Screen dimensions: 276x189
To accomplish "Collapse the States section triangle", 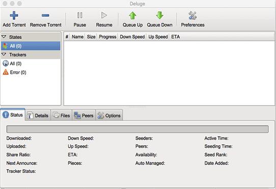I will point(4,37).
